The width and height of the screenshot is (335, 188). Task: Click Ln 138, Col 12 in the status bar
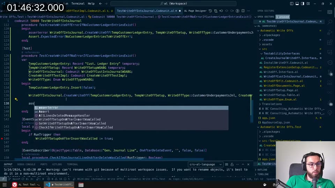pyautogui.click(x=252, y=179)
